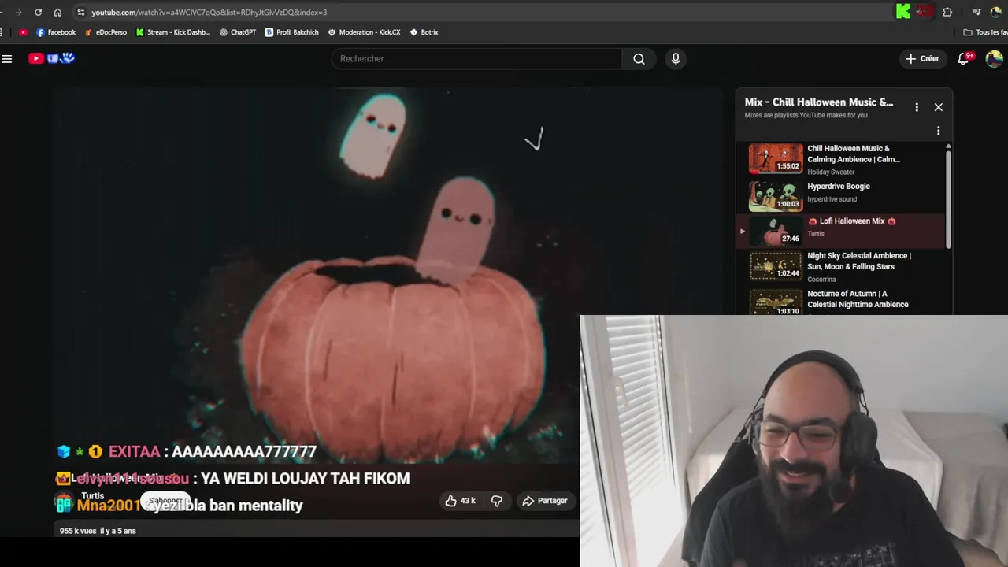This screenshot has width=1008, height=567.
Task: Open the Créer button
Action: [x=922, y=59]
